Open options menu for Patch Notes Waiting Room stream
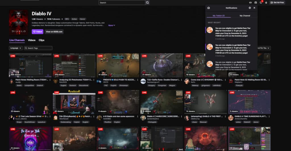 click(50, 80)
